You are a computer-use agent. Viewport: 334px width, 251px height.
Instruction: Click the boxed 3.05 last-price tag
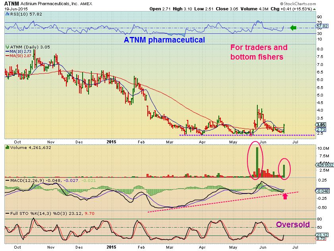320,125
